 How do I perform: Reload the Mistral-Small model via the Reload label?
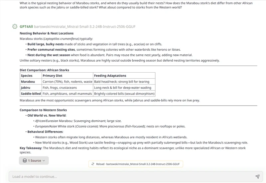(x=100, y=164)
